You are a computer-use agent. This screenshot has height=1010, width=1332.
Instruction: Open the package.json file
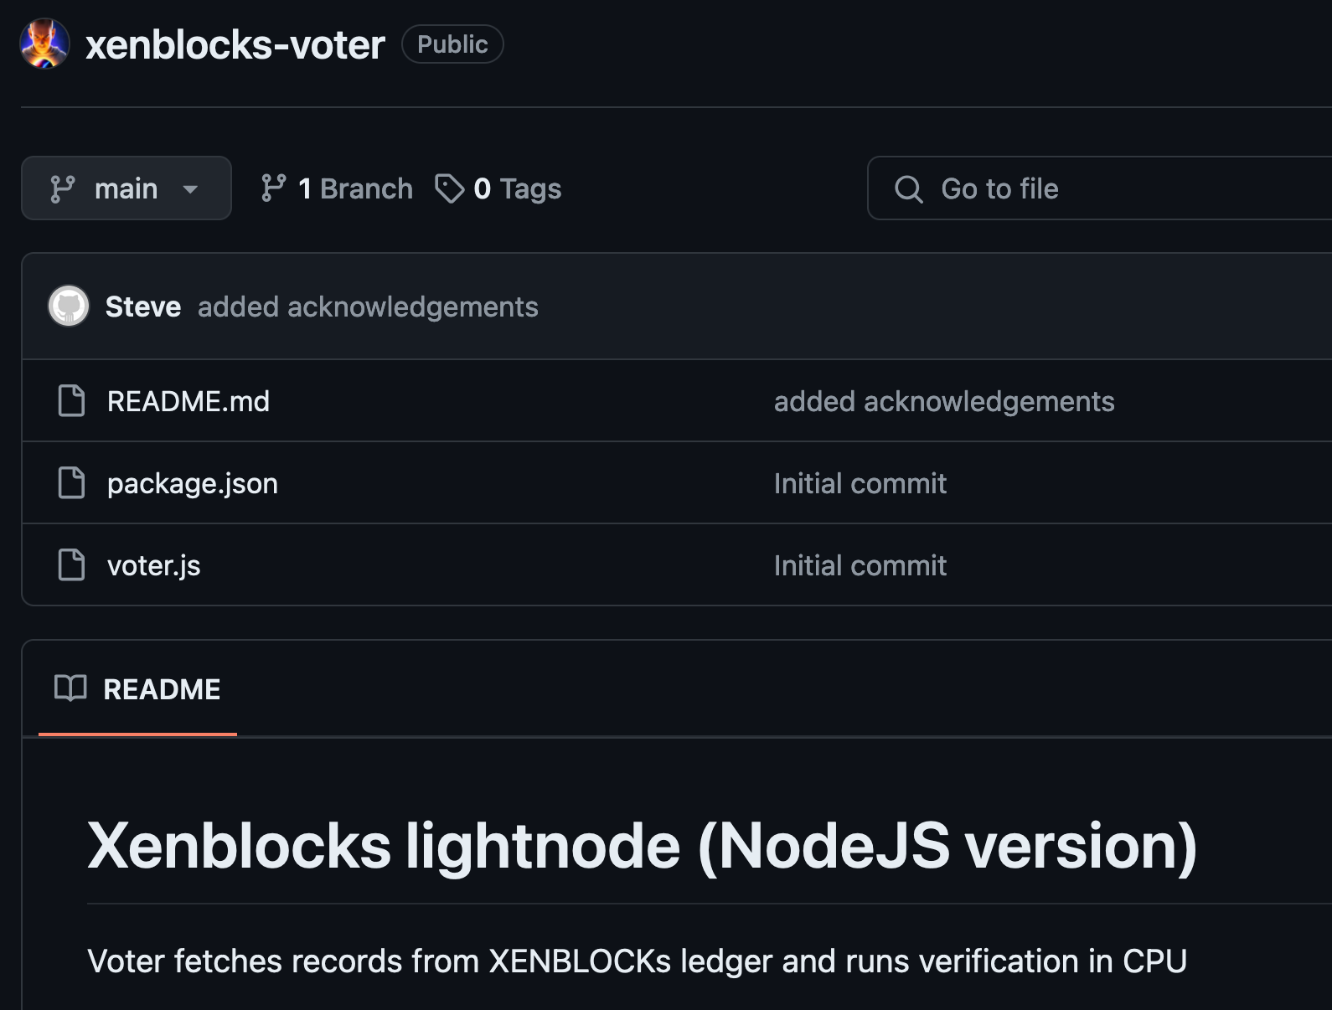coord(192,482)
